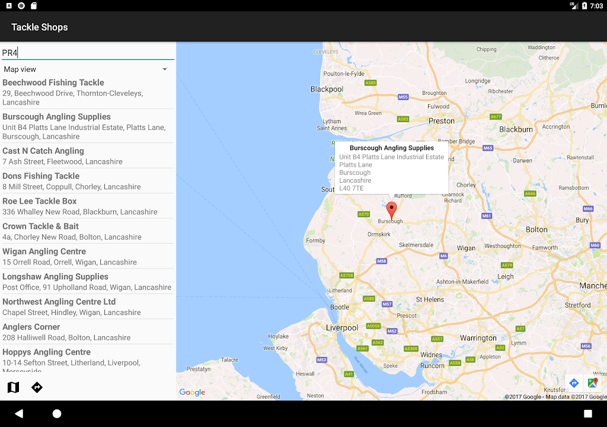Tap the Burscough Angling Supplies info popup

point(391,168)
